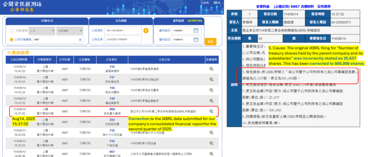Click subject text 114年第2季資產負債表

pyautogui.click(x=144, y=69)
